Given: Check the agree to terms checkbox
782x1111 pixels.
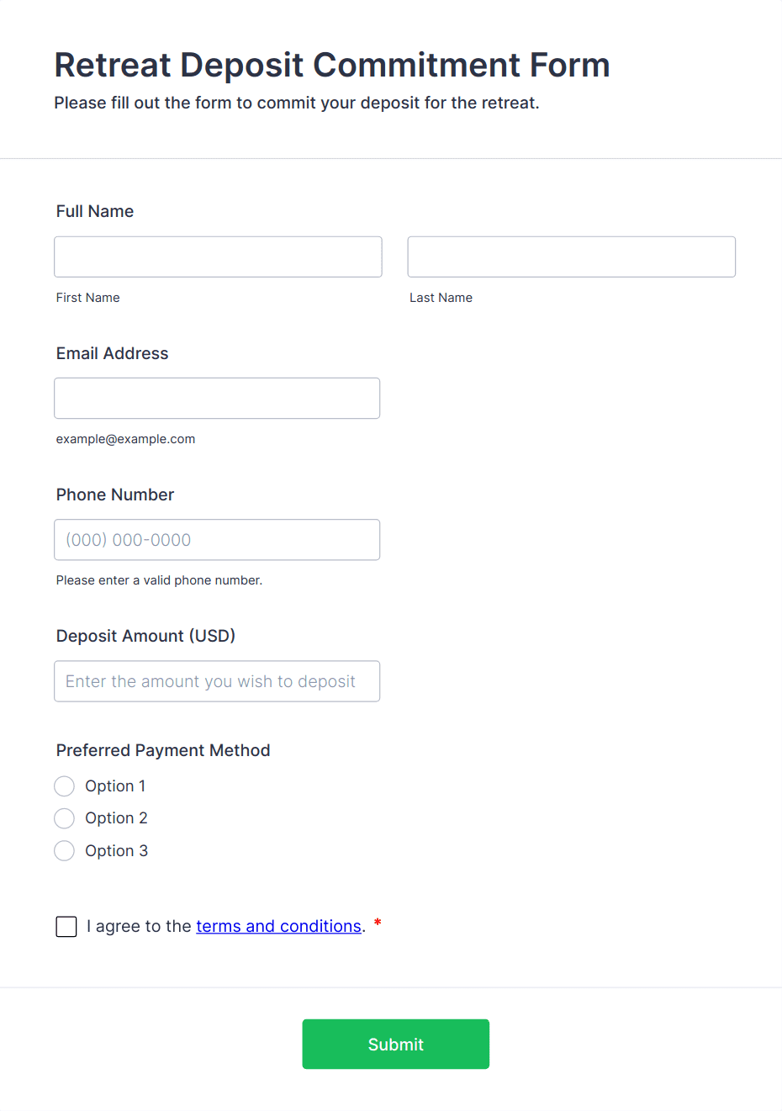Looking at the screenshot, I should click(66, 927).
